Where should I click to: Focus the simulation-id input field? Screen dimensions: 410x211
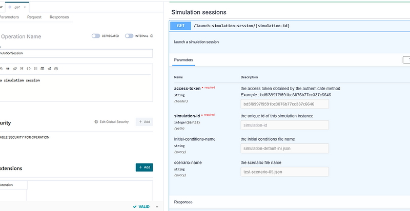[x=285, y=125]
